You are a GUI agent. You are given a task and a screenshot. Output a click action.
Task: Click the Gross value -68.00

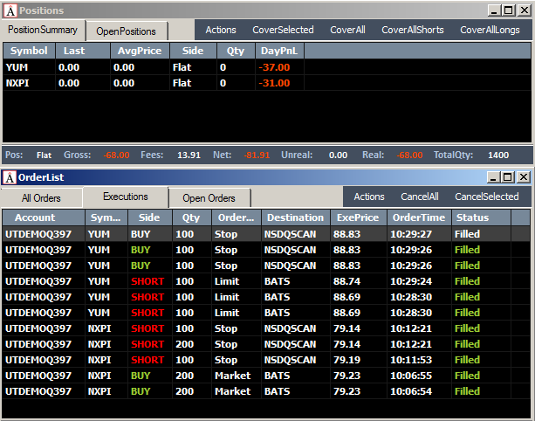pos(116,155)
